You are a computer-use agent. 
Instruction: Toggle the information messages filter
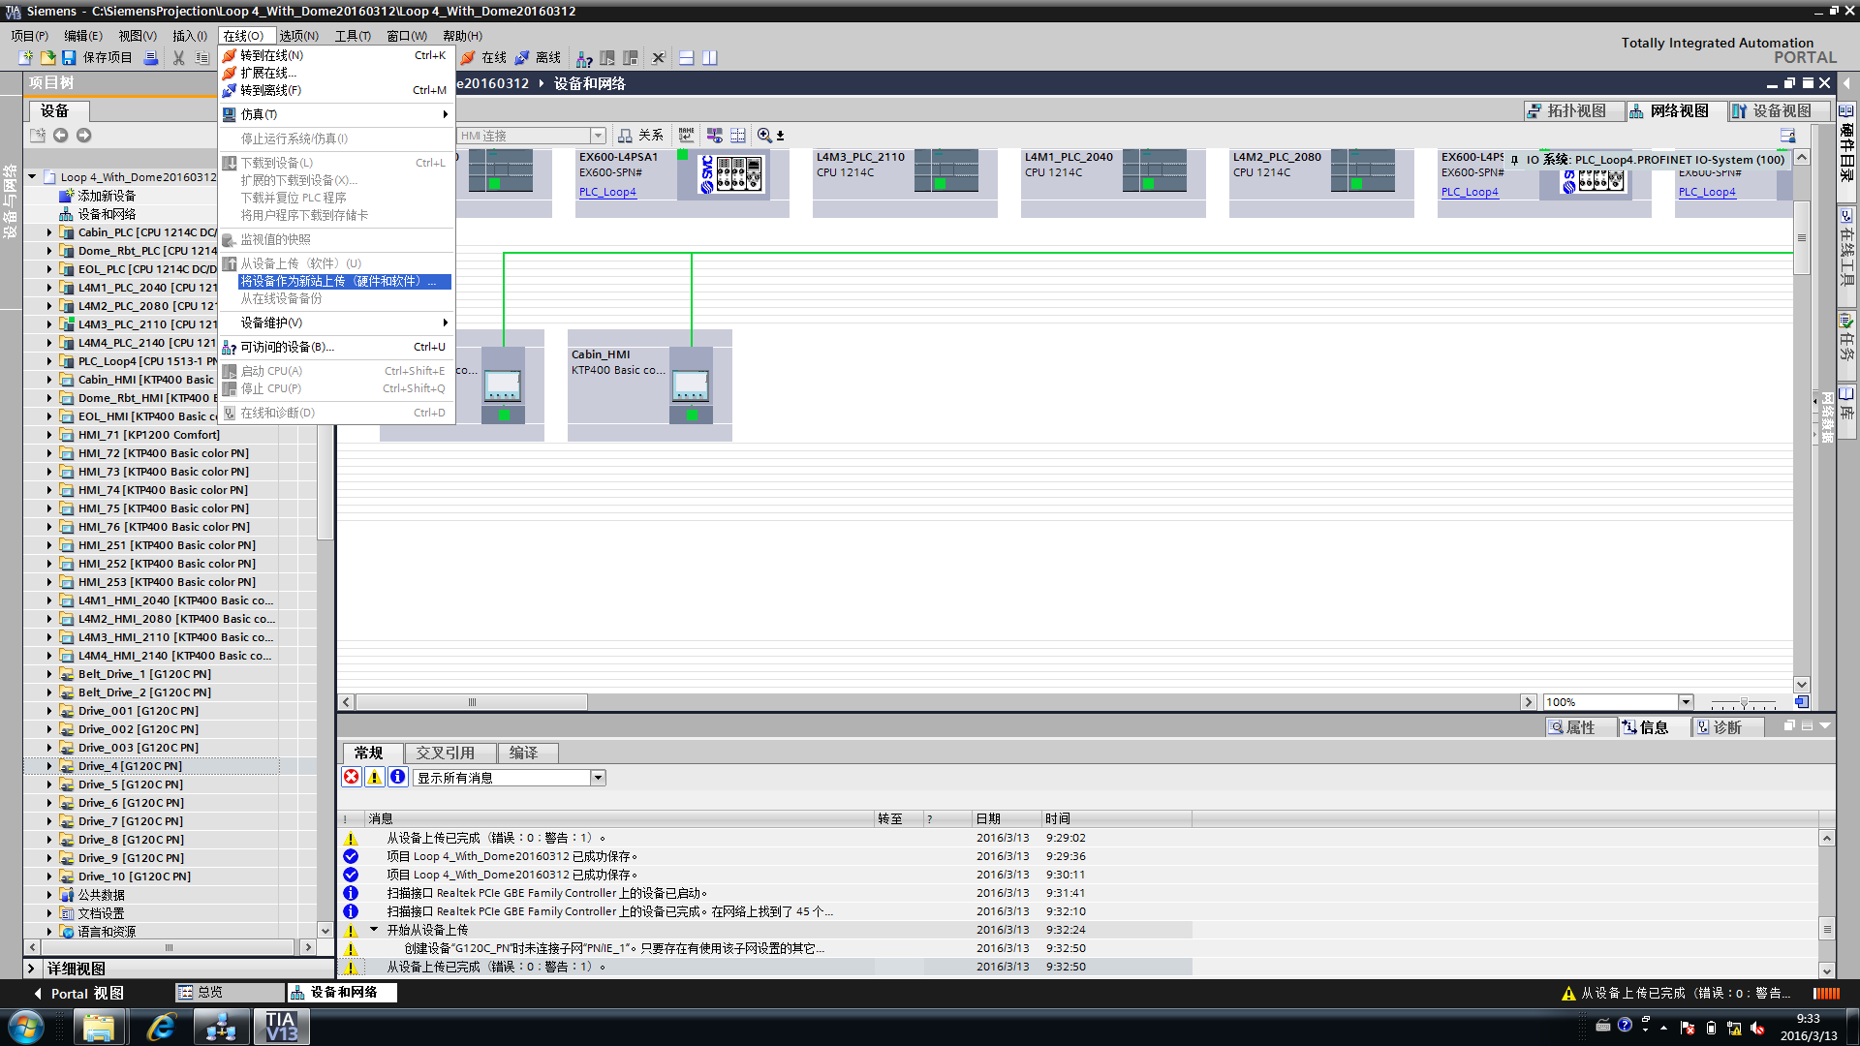397,777
